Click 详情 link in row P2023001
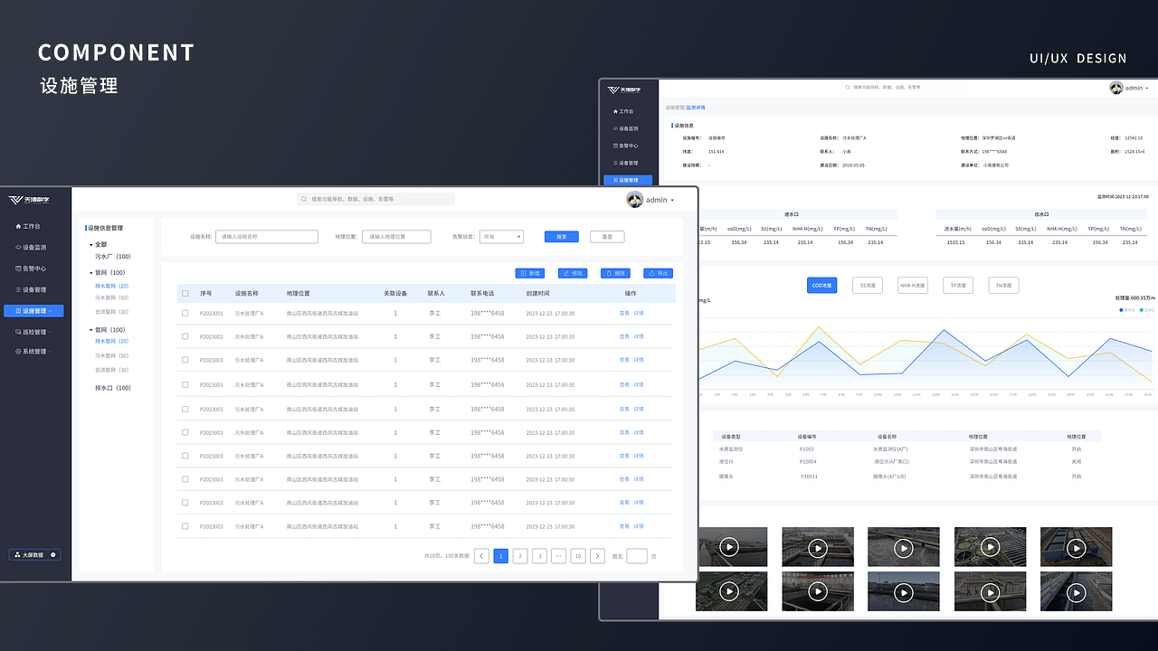Image resolution: width=1158 pixels, height=651 pixels. tap(639, 313)
